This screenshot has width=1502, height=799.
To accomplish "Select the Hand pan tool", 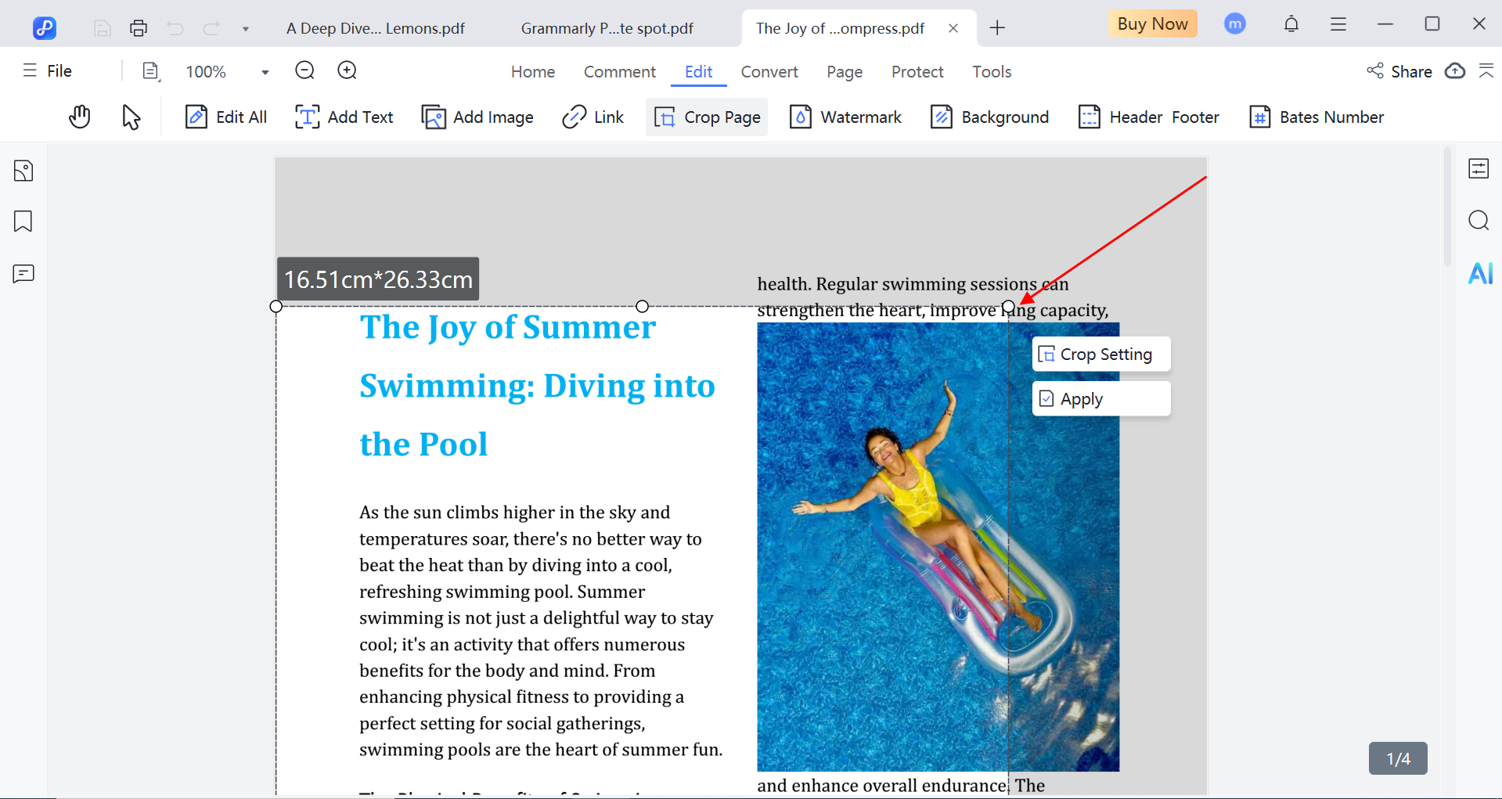I will 79,117.
